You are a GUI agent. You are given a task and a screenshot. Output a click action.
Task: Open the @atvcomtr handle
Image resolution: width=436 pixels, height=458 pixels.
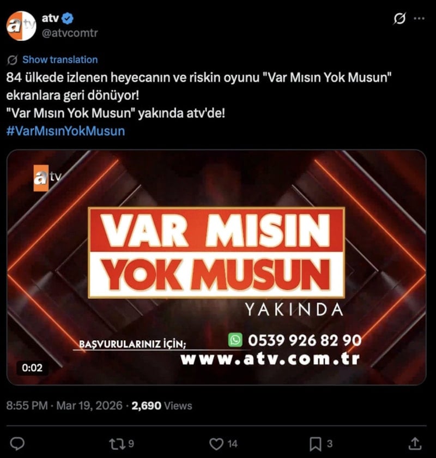pyautogui.click(x=70, y=33)
